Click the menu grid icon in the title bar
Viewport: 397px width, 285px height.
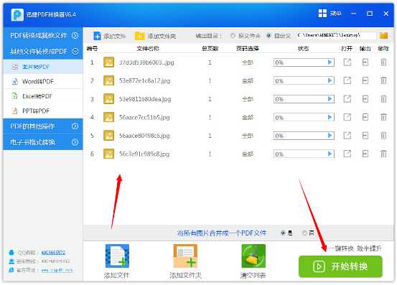(x=322, y=14)
